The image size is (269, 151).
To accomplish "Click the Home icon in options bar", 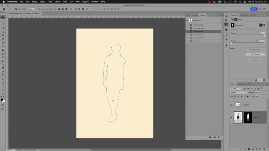I will (x=4, y=9).
